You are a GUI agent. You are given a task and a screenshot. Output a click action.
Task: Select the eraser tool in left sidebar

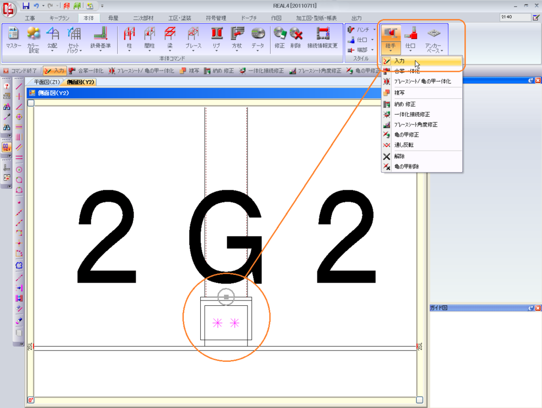[x=19, y=321]
